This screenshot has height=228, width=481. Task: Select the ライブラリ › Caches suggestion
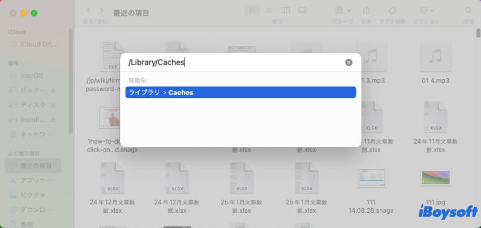pos(240,92)
